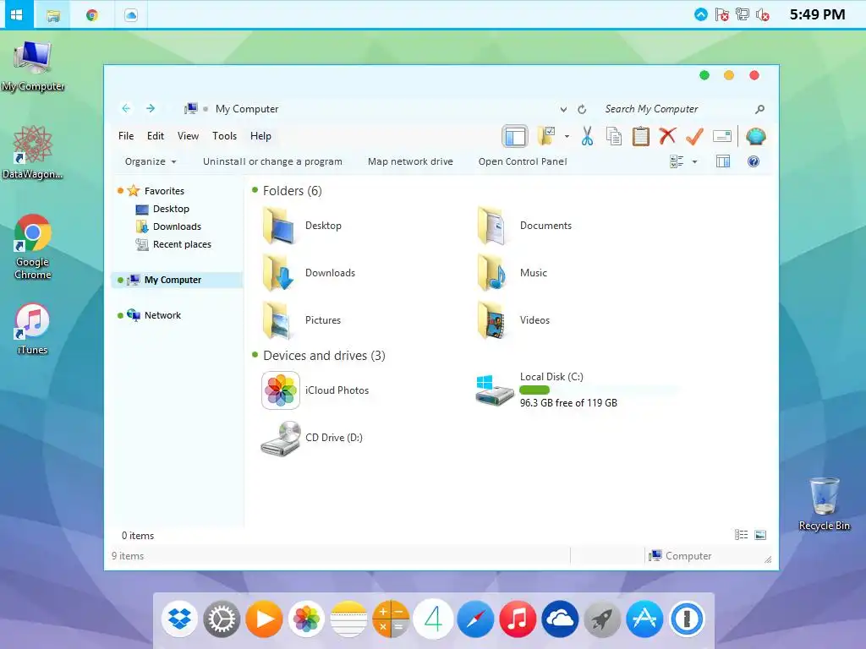The width and height of the screenshot is (866, 649).
Task: Click the Cut scissors icon in toolbar
Action: pyautogui.click(x=587, y=136)
